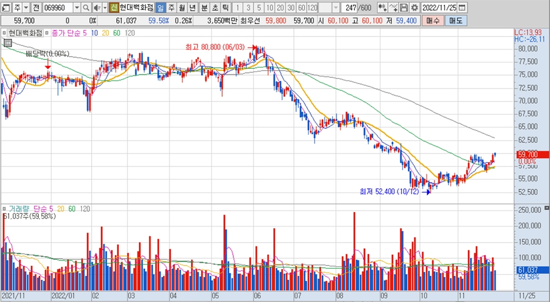Open the date picker calendar icon
550x302 pixels.
(x=462, y=8)
